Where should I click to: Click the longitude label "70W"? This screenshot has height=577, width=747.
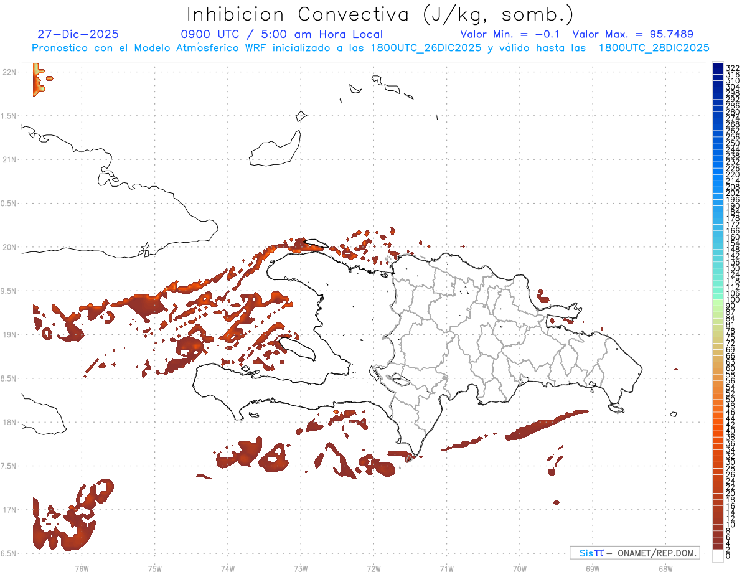520,568
